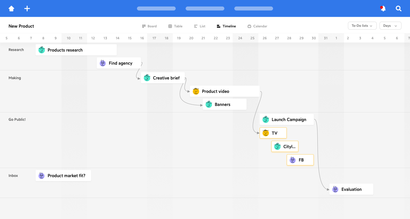This screenshot has width=410, height=219.
Task: Open the Launch Campaign task card
Action: [289, 120]
